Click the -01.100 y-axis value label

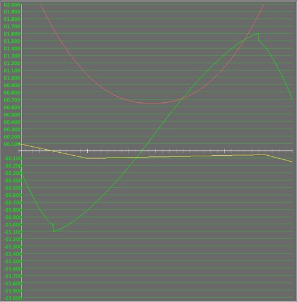tap(12, 232)
